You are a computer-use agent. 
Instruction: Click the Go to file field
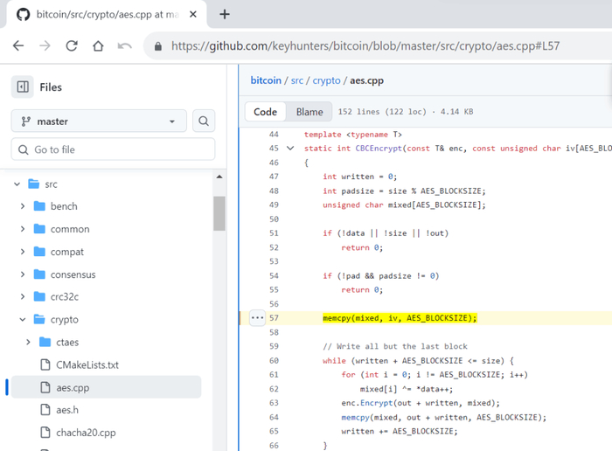pyautogui.click(x=113, y=149)
